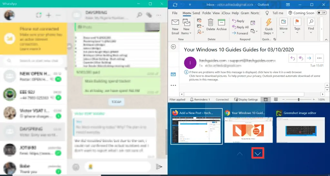Collapse the Outlook ribbon with the chevron
The image size is (330, 176).
pos(326,39)
